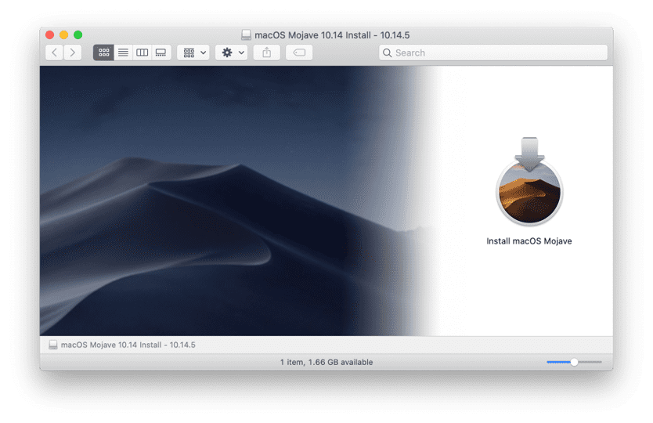Screen dimensions: 653x423
Task: Open the group-by arrangement dropdown
Action: coord(193,53)
